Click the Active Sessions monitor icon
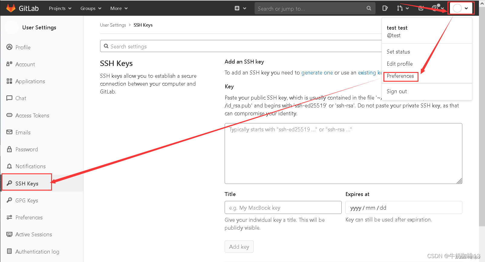 point(9,234)
